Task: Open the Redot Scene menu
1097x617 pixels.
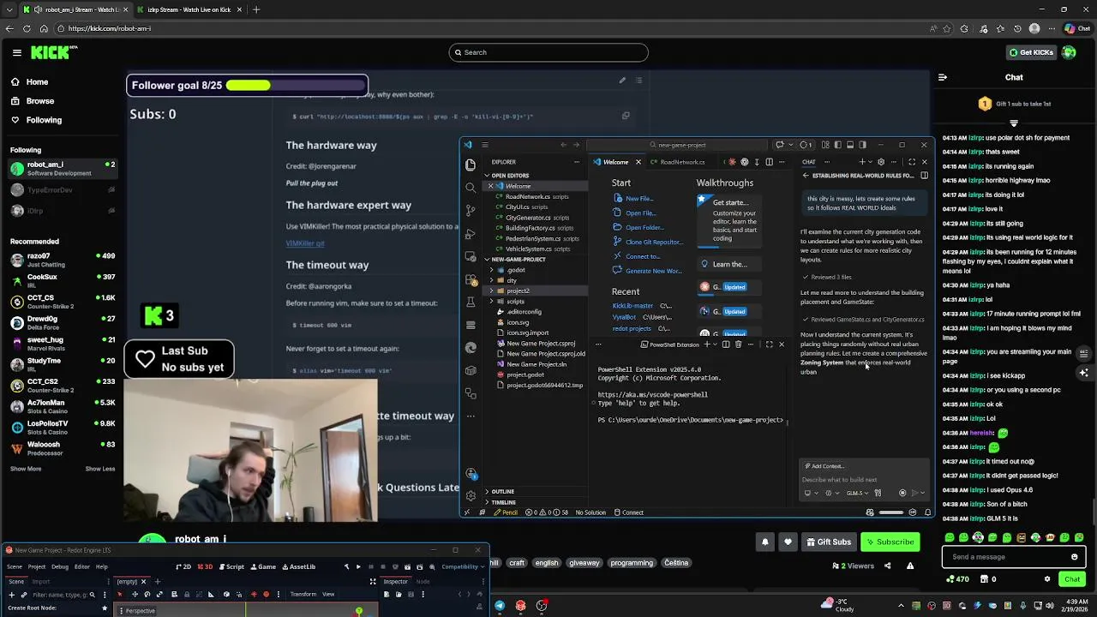Action: (x=15, y=566)
